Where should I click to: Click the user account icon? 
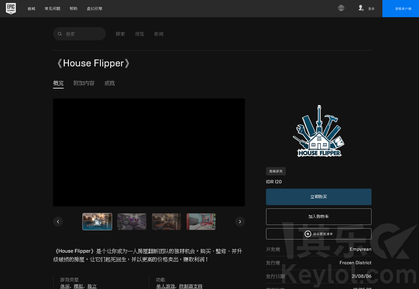click(x=361, y=8)
